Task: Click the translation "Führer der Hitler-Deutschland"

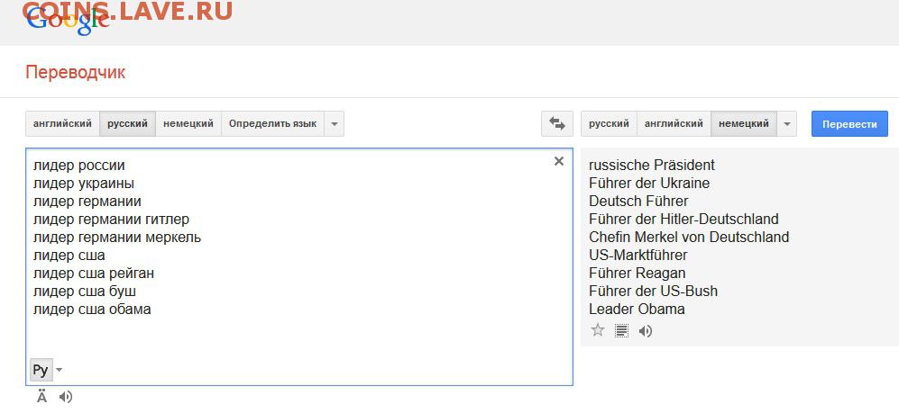Action: click(683, 219)
